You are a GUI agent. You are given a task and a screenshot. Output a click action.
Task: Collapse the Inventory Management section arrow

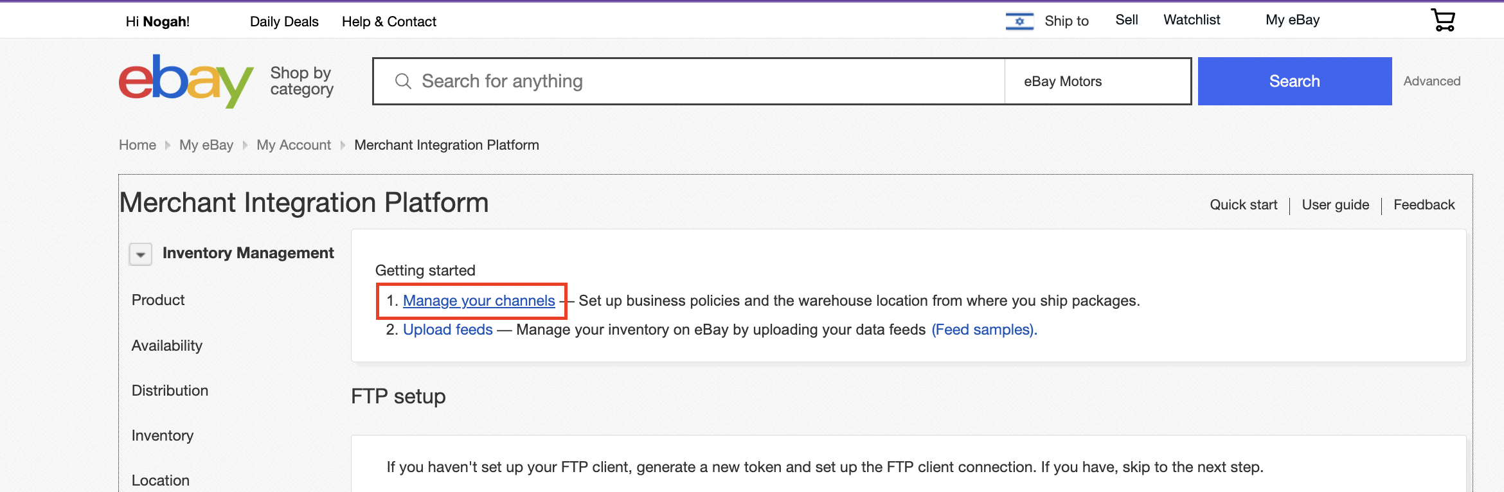point(141,254)
